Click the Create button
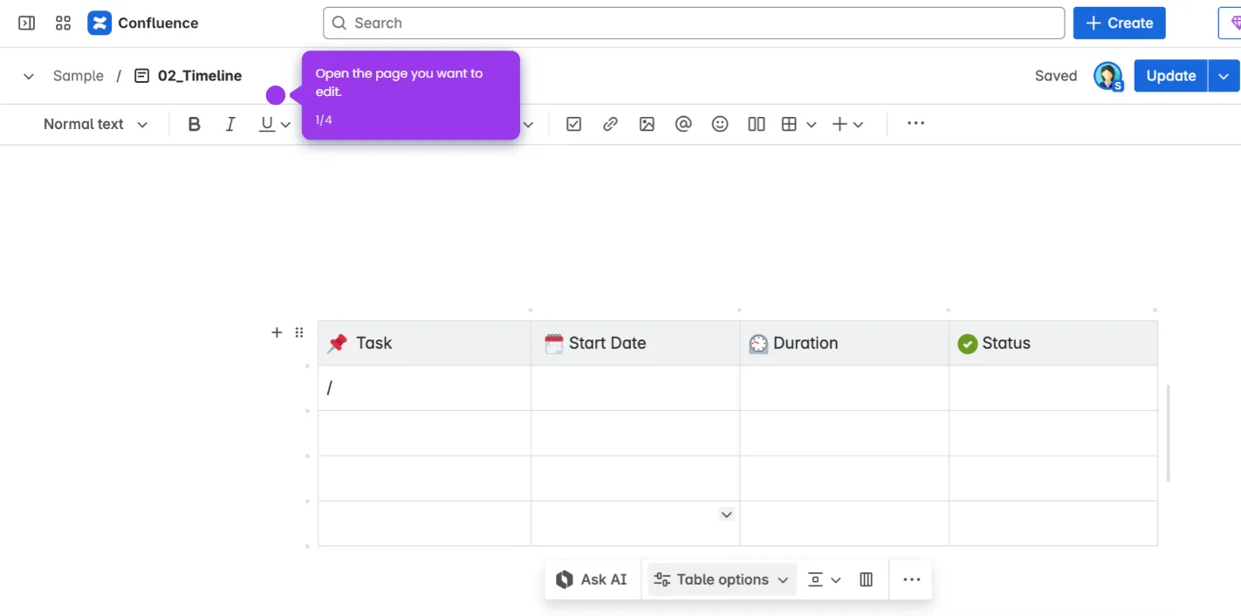 (1119, 23)
